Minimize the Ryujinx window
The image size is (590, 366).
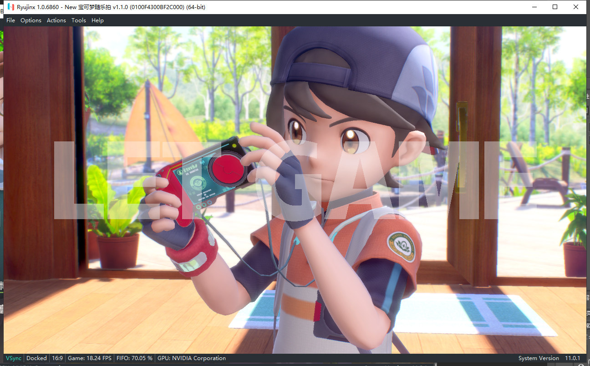click(534, 7)
